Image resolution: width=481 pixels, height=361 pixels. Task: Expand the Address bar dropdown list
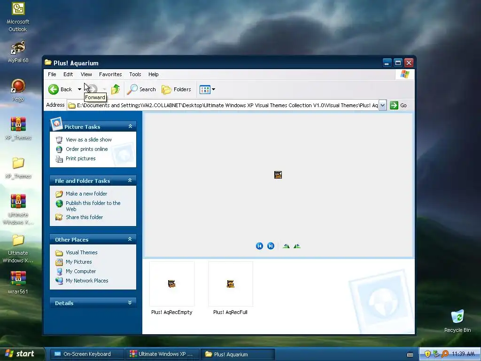click(x=382, y=105)
